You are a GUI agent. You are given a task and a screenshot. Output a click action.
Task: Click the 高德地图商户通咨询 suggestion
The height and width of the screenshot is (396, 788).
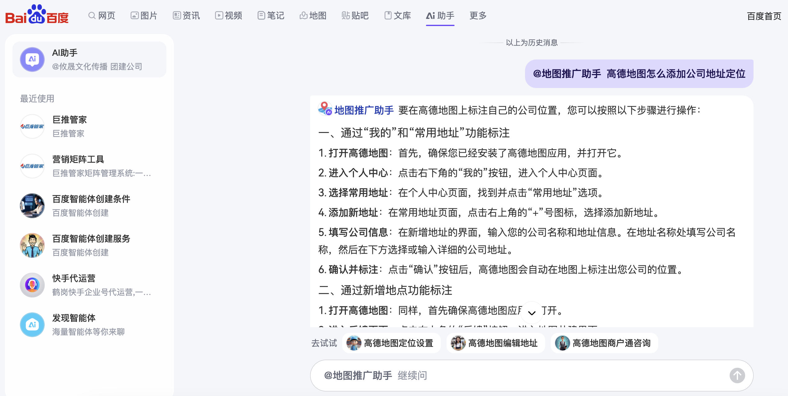click(x=604, y=343)
